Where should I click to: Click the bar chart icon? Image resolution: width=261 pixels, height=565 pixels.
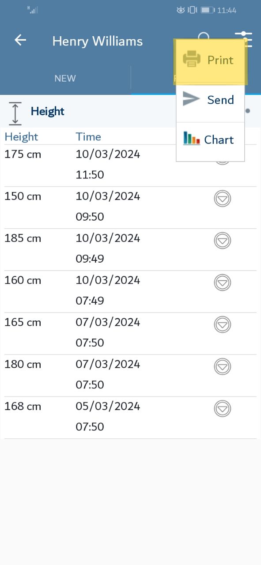pyautogui.click(x=191, y=139)
